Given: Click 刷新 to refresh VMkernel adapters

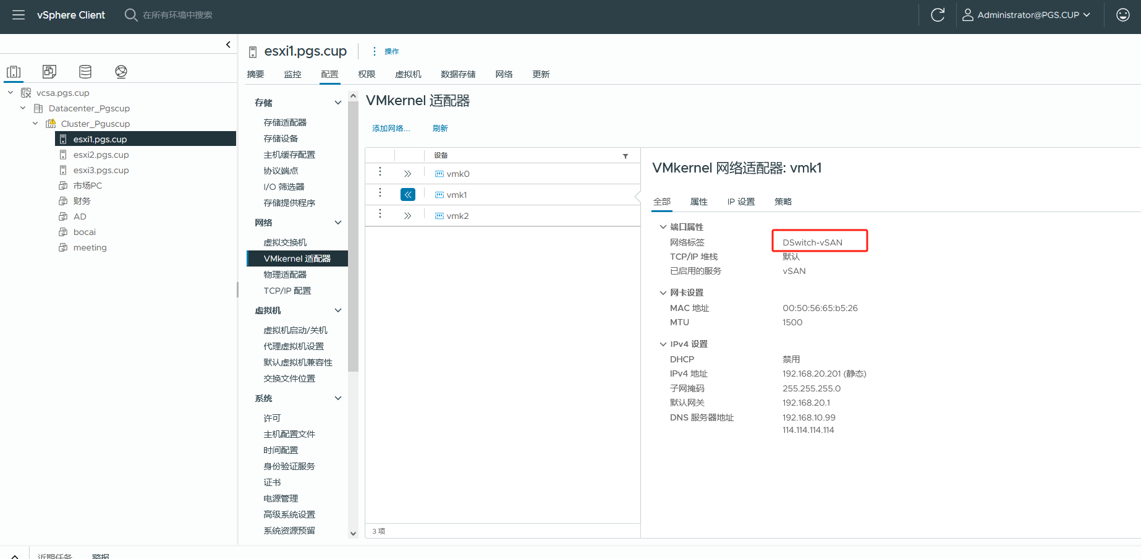Looking at the screenshot, I should [x=440, y=128].
